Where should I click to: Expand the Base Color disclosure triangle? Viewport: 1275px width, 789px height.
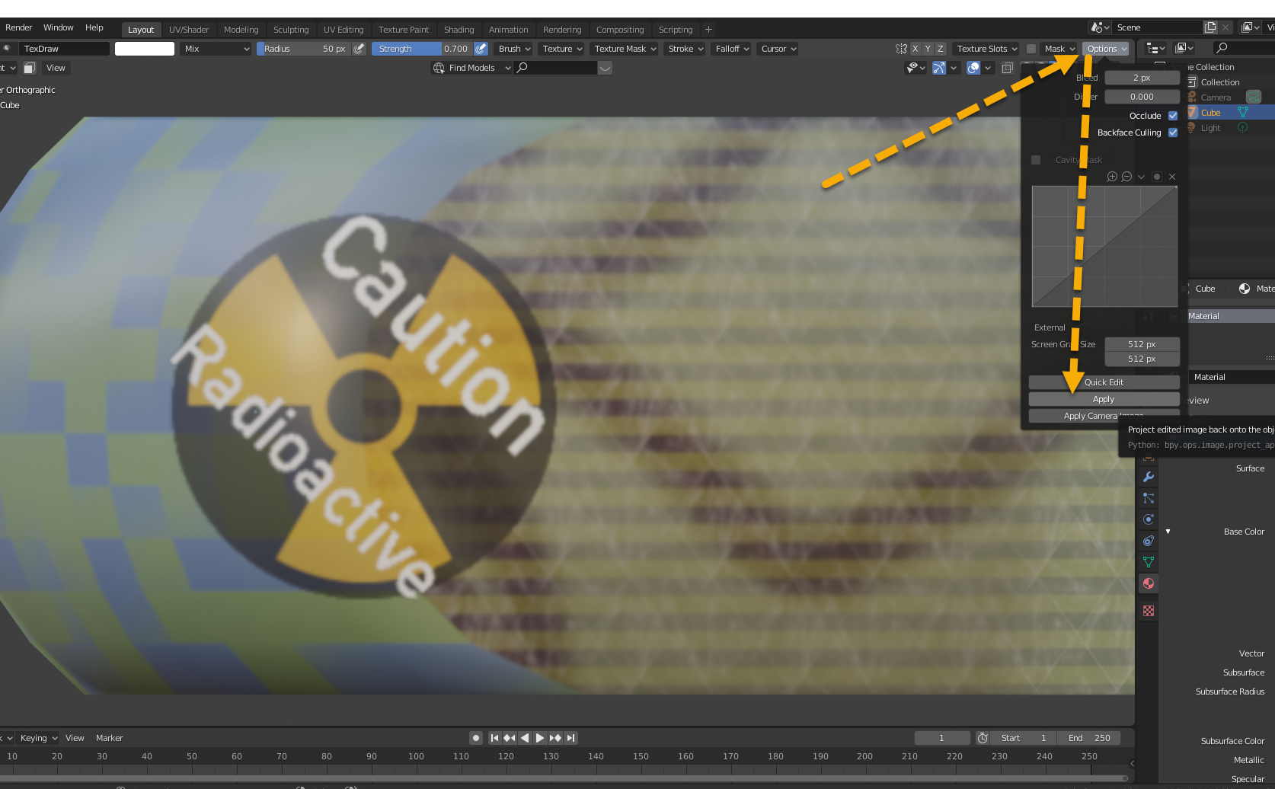point(1168,532)
